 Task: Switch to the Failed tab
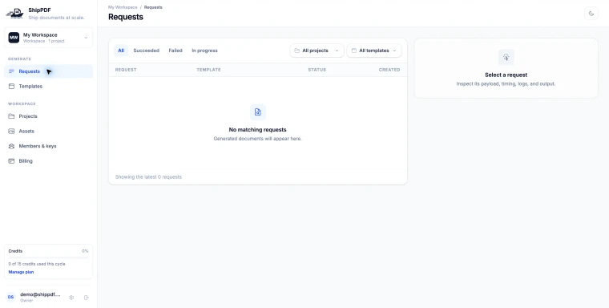tap(175, 51)
